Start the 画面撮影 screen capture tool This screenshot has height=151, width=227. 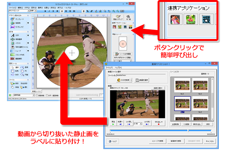click(x=16, y=59)
